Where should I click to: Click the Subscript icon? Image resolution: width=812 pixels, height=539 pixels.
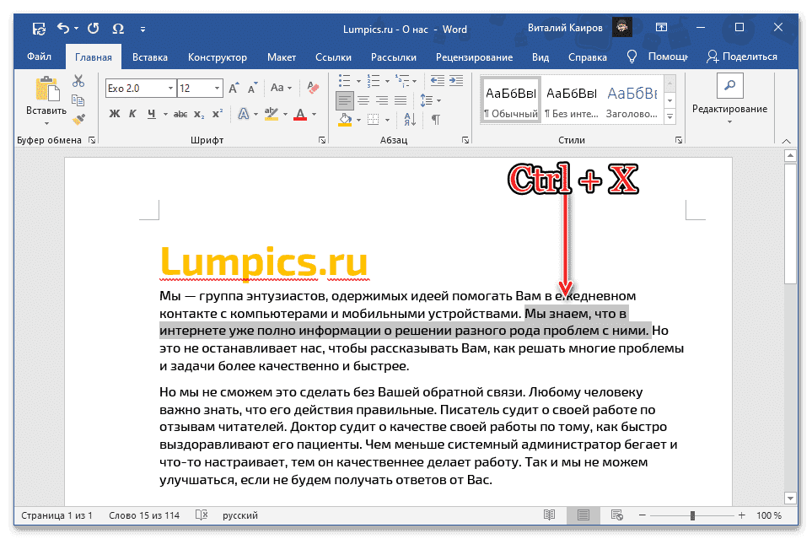pyautogui.click(x=200, y=112)
